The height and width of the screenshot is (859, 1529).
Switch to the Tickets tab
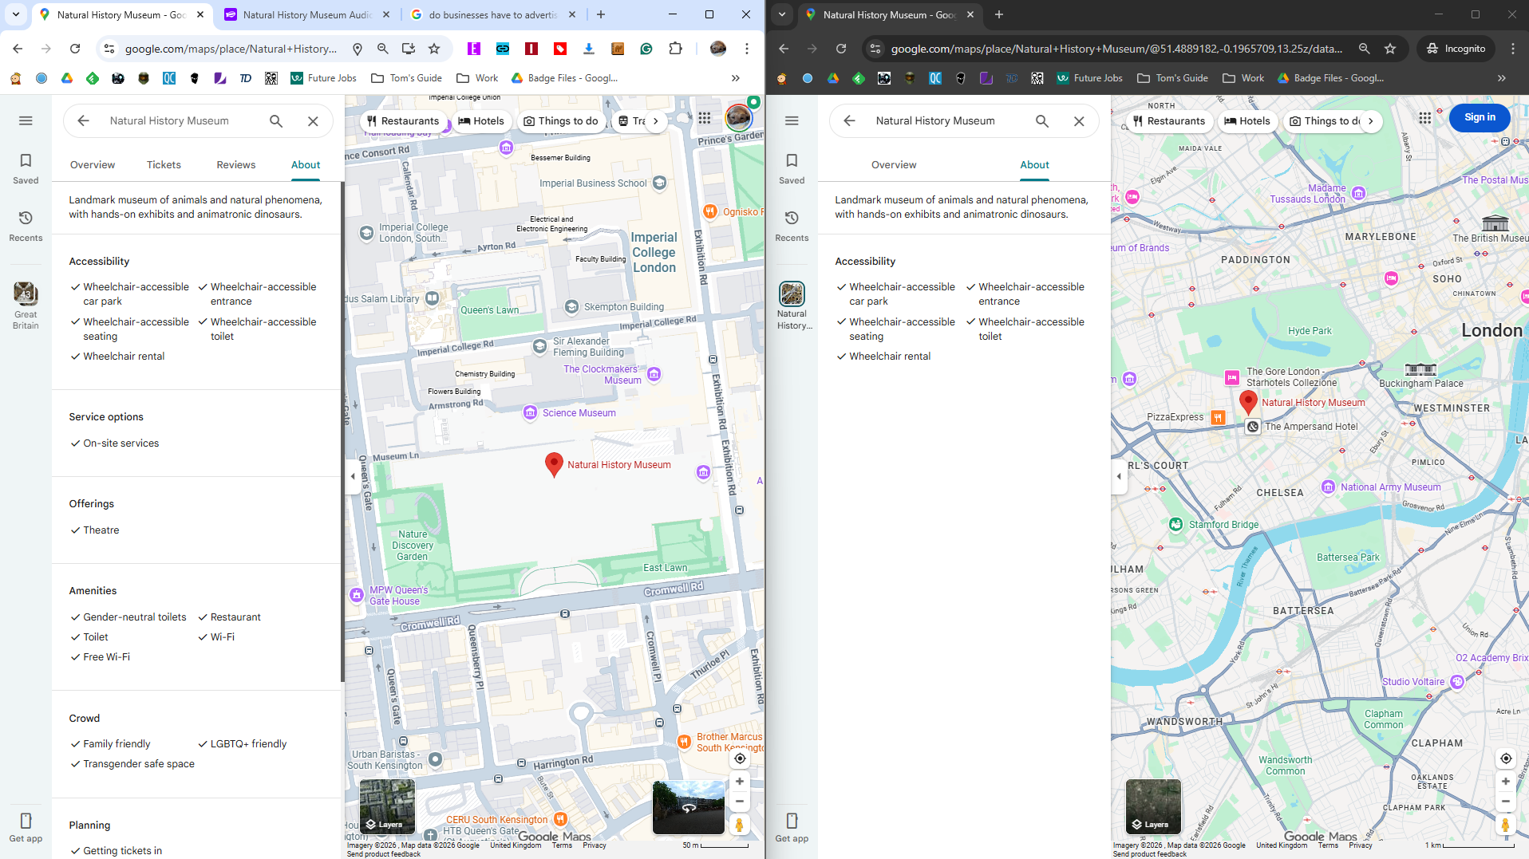(x=164, y=164)
